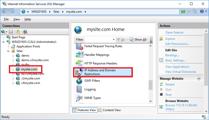The width and height of the screenshot is (209, 120).
Task: Expand the demo site node
Action: click(x=13, y=56)
